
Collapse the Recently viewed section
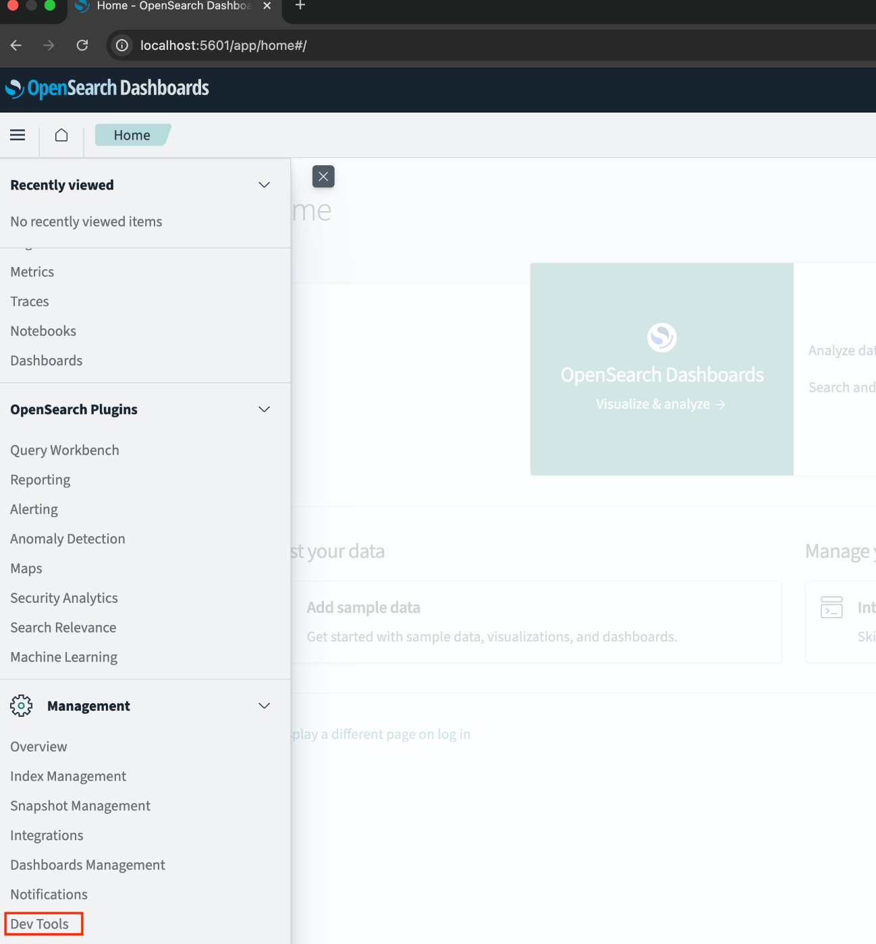tap(265, 185)
